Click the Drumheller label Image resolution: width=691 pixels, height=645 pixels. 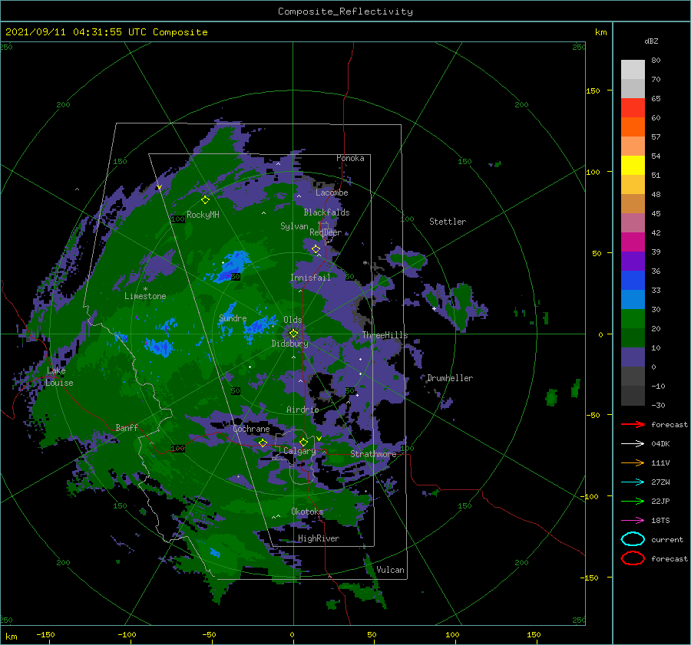pos(450,378)
